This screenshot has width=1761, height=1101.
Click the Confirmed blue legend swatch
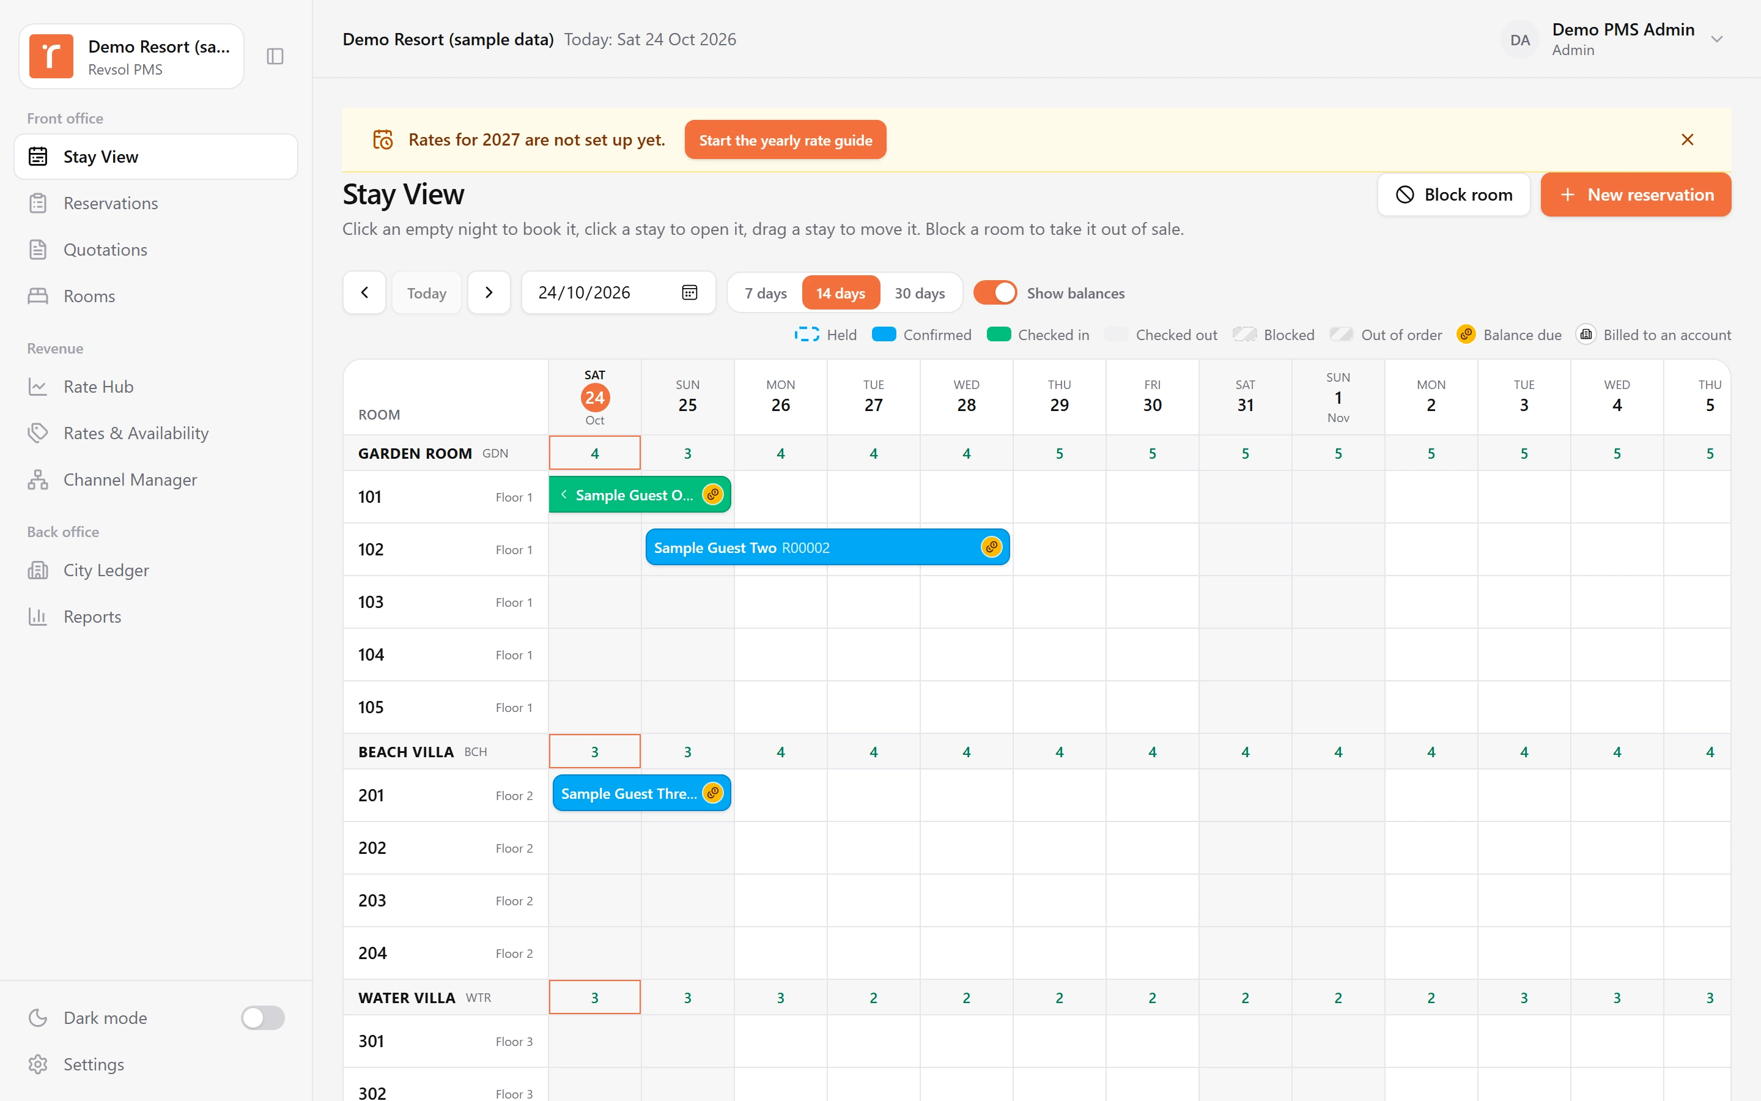click(x=884, y=334)
